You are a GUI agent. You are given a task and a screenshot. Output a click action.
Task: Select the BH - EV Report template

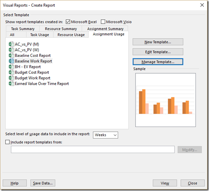tap(28, 67)
